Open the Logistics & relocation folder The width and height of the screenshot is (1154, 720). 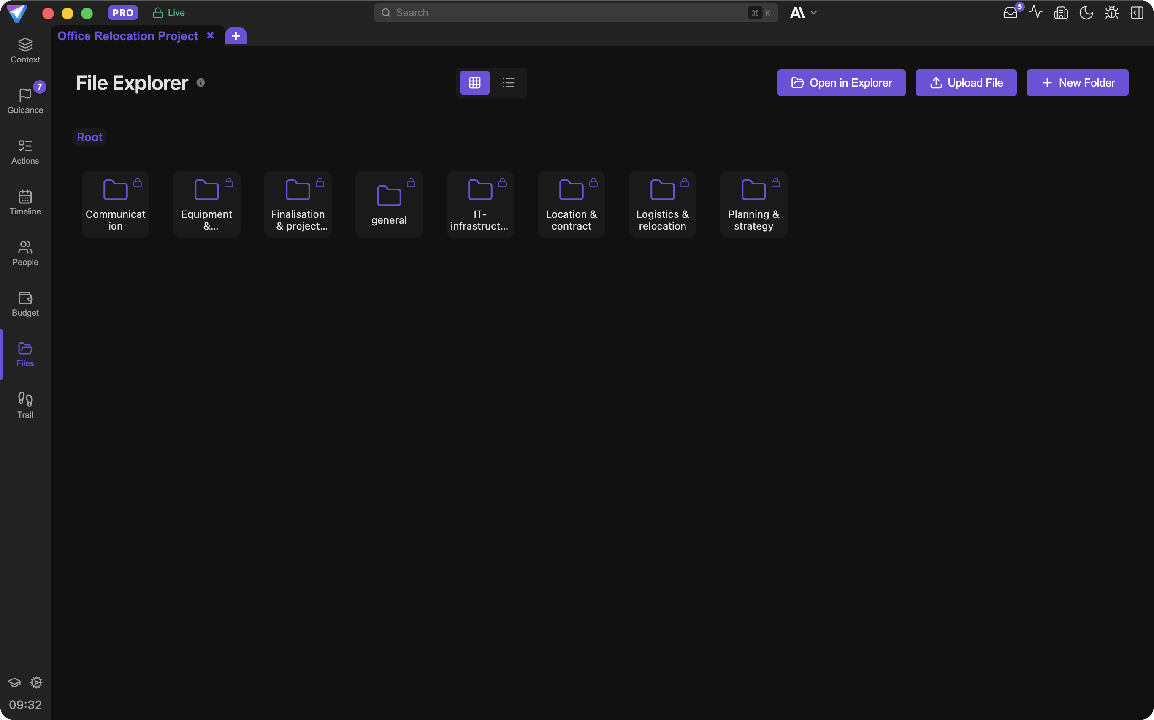(662, 204)
